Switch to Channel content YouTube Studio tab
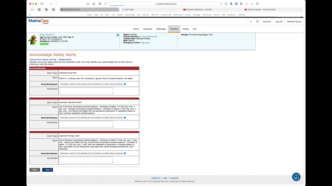 [x=273, y=10]
